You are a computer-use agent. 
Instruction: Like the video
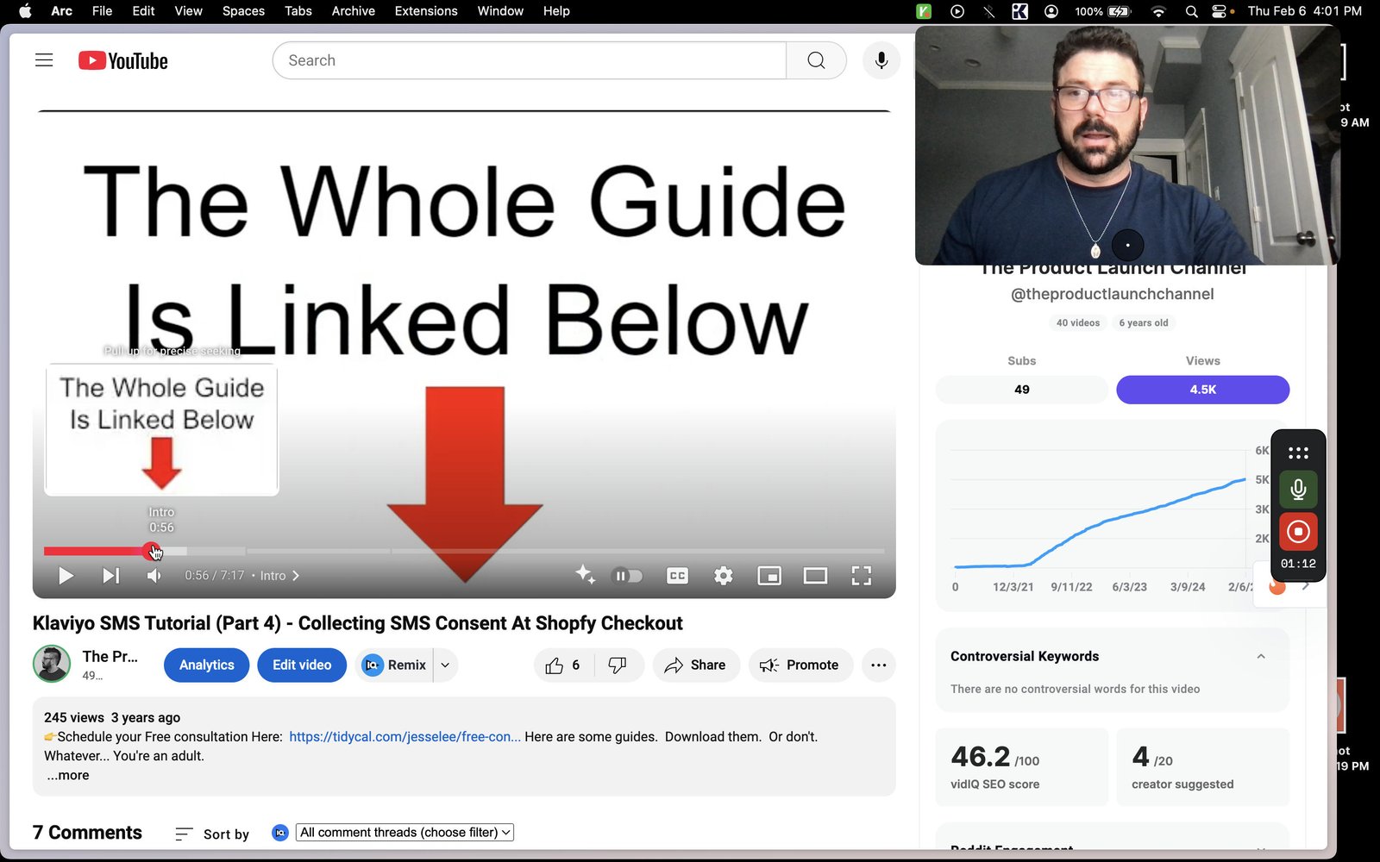coord(564,665)
